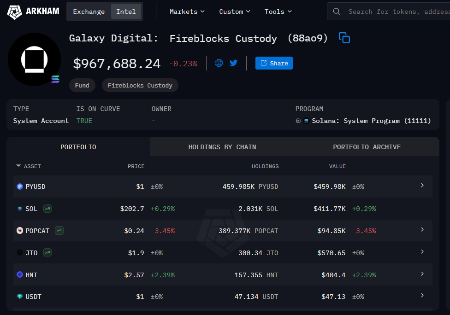The width and height of the screenshot is (450, 315).
Task: Click the $202.7 SOL price
Action: [132, 209]
